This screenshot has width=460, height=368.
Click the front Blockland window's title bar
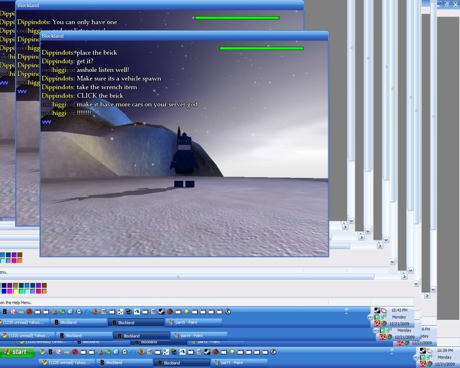click(184, 36)
